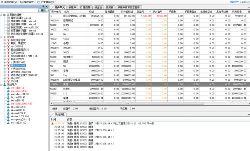
Task: Sort by the 总盈亏 column header
Action: 143,12
